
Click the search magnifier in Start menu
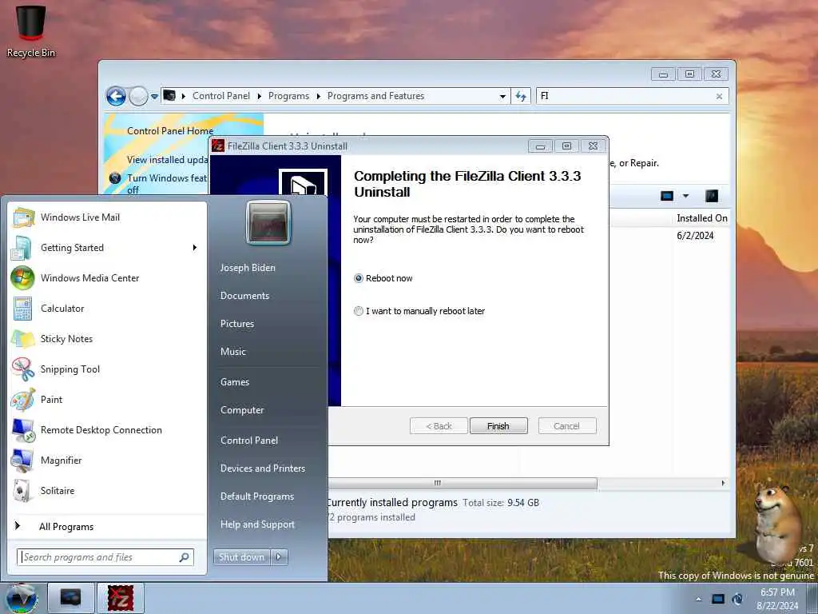pos(185,557)
